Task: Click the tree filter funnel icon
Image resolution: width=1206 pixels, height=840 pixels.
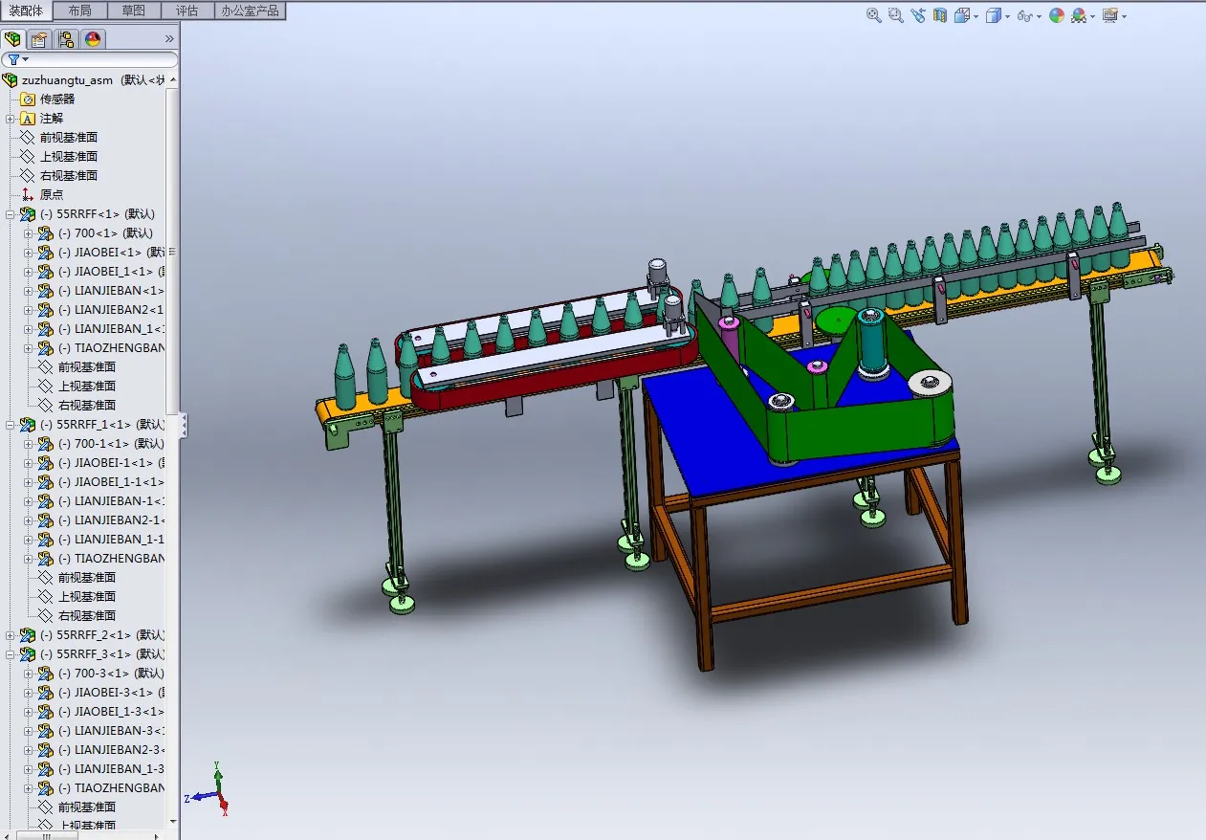Action: pyautogui.click(x=13, y=59)
